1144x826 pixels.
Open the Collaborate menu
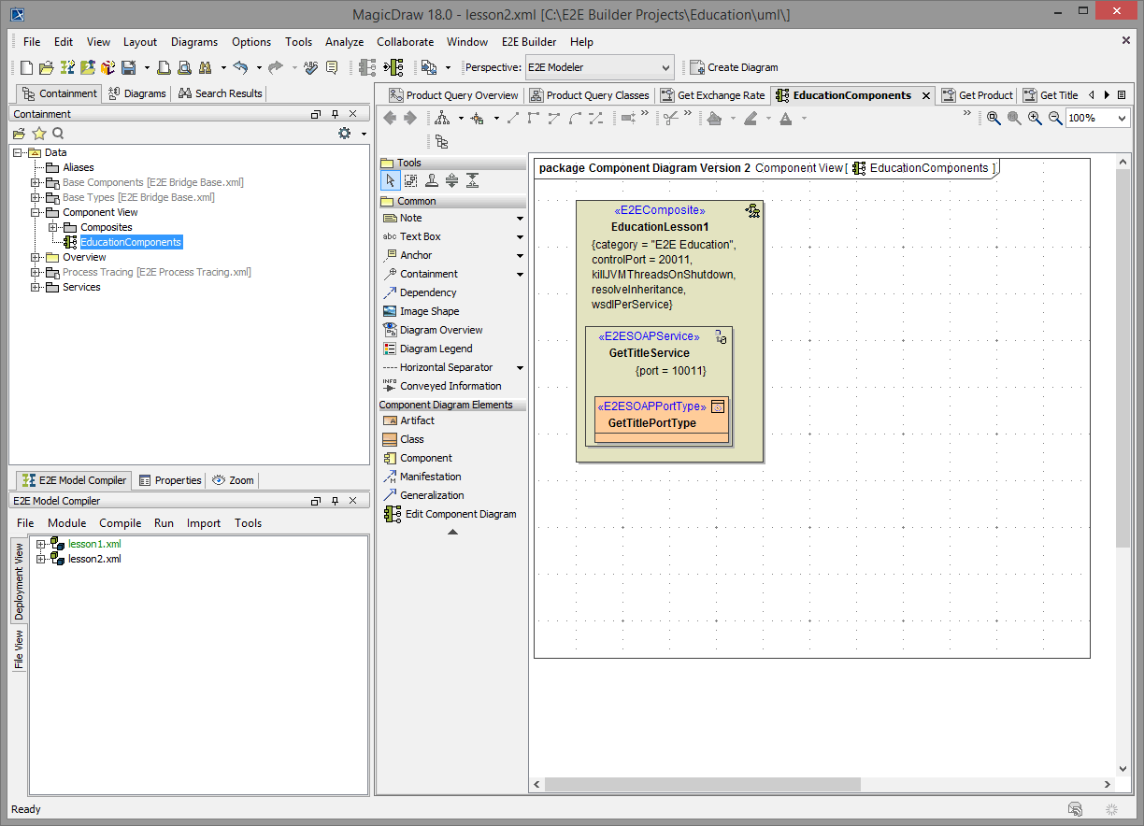[x=405, y=41]
